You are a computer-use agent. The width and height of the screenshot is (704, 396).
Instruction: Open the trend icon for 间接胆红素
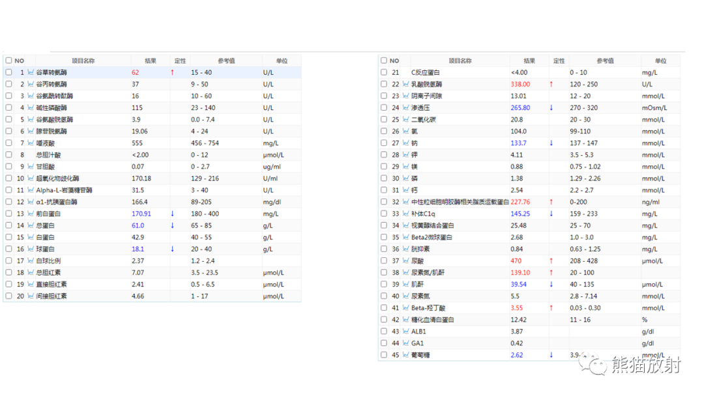pos(31,296)
